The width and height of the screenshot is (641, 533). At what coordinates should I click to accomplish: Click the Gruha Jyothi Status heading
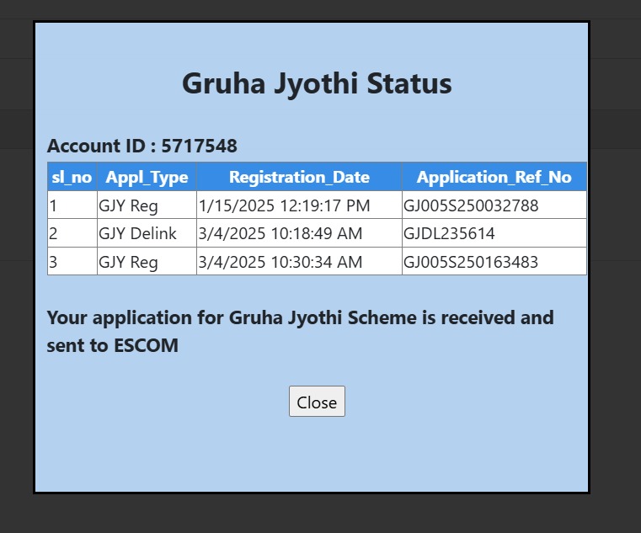[317, 84]
